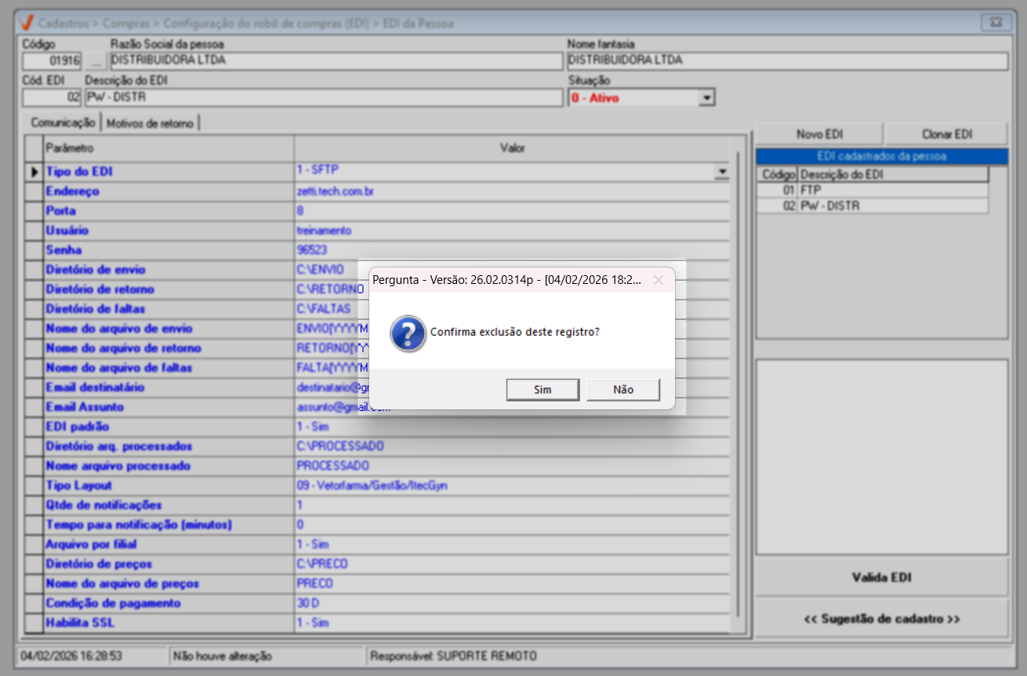The image size is (1027, 676).
Task: Click the Valida EDI button
Action: [881, 578]
